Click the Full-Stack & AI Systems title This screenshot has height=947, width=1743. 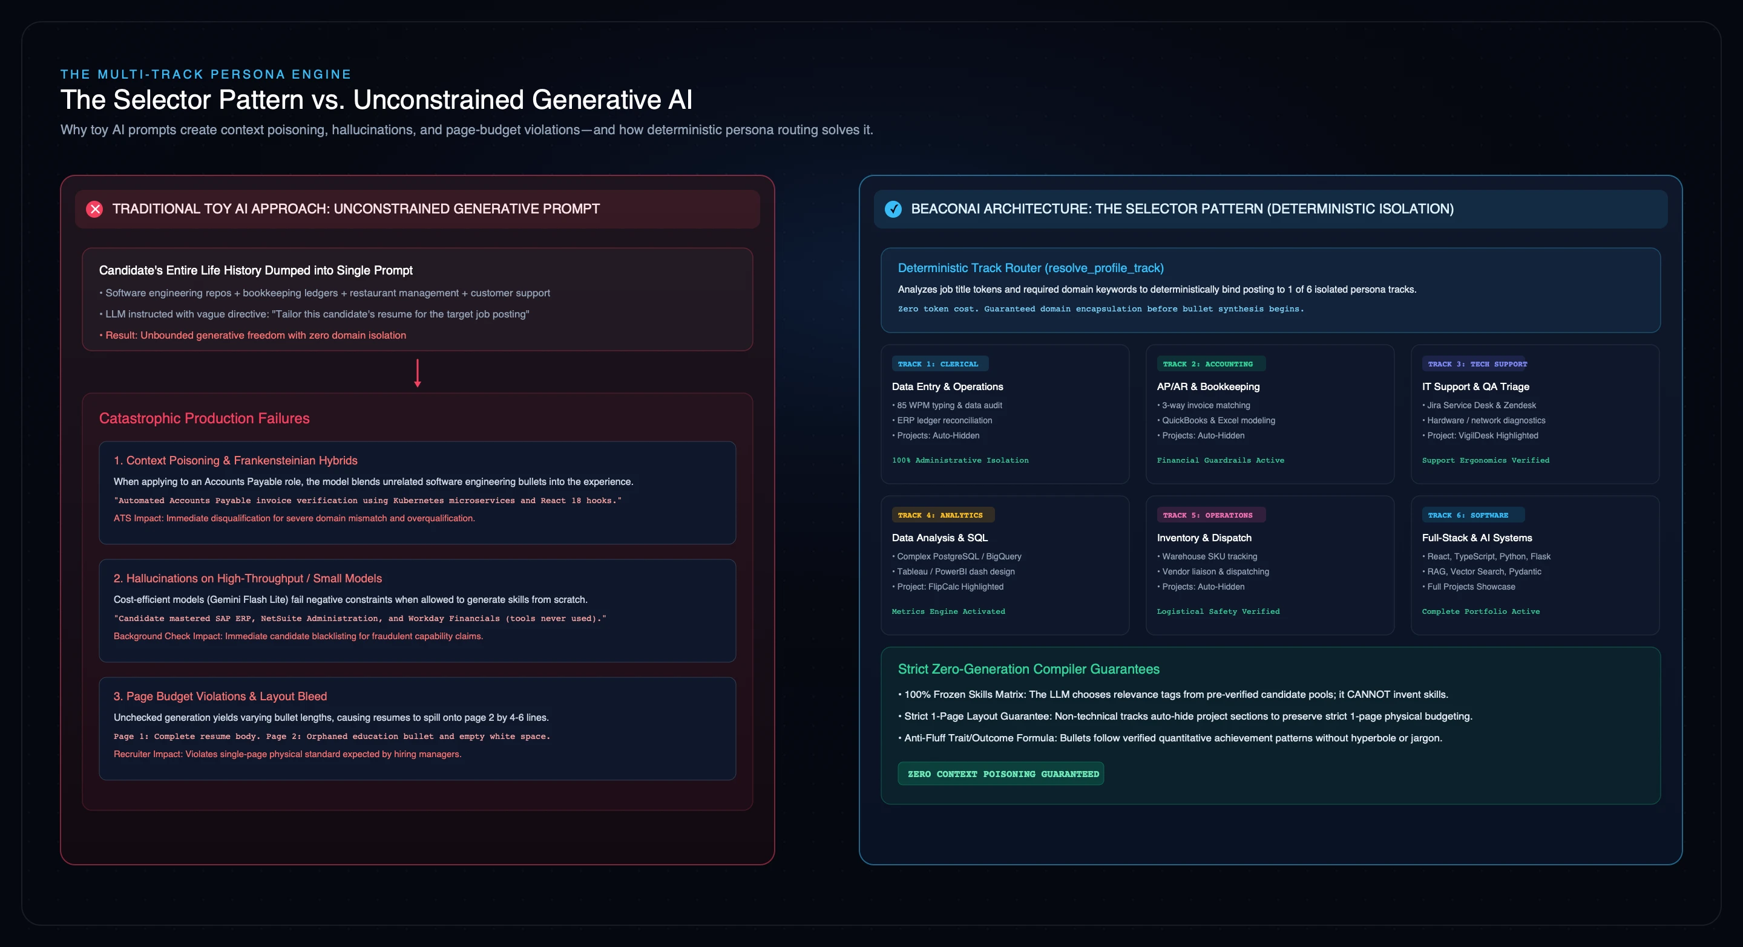click(x=1477, y=538)
